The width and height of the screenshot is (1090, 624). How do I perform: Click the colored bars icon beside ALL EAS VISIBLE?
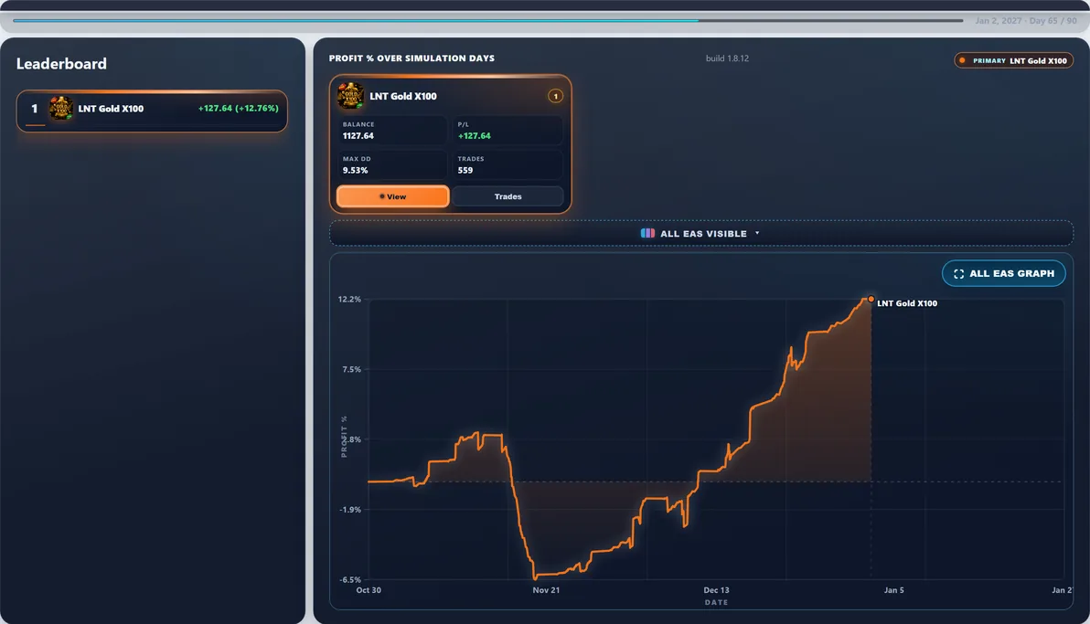coord(647,234)
